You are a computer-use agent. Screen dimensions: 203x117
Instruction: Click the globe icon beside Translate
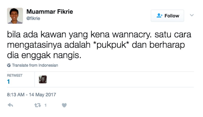coord(9,65)
